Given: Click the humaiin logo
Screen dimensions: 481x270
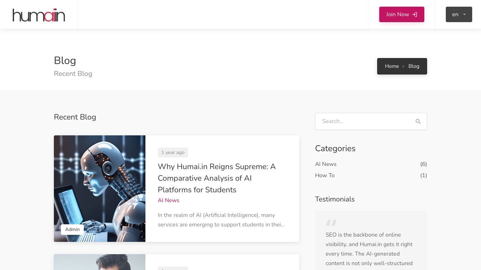Looking at the screenshot, I should (39, 15).
